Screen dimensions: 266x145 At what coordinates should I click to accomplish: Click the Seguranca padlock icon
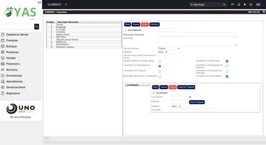3,93
